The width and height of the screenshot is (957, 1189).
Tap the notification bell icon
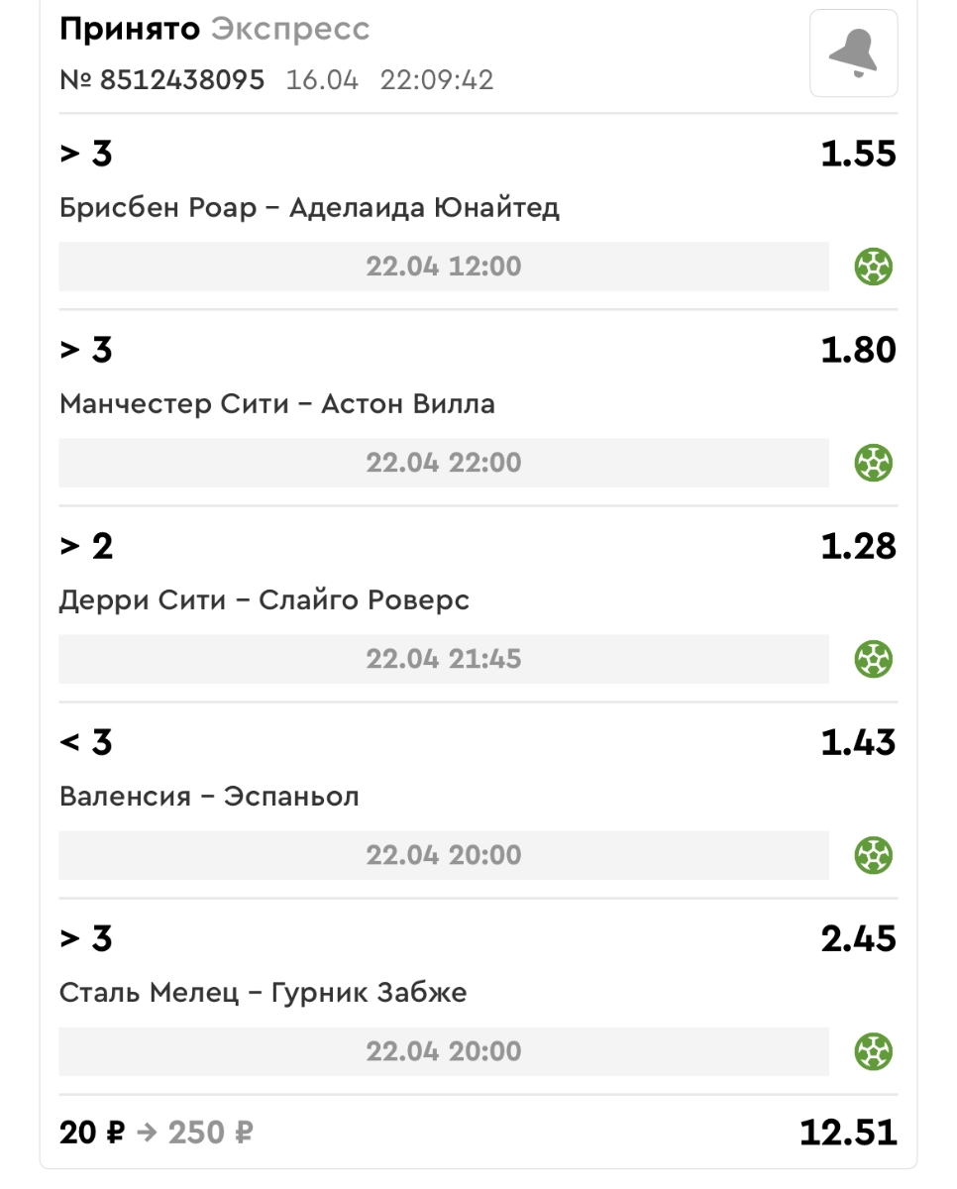click(853, 54)
